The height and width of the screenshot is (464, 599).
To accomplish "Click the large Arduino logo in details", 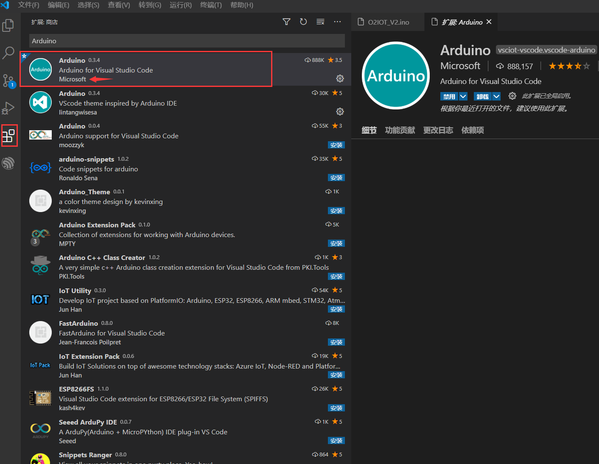I will click(396, 75).
